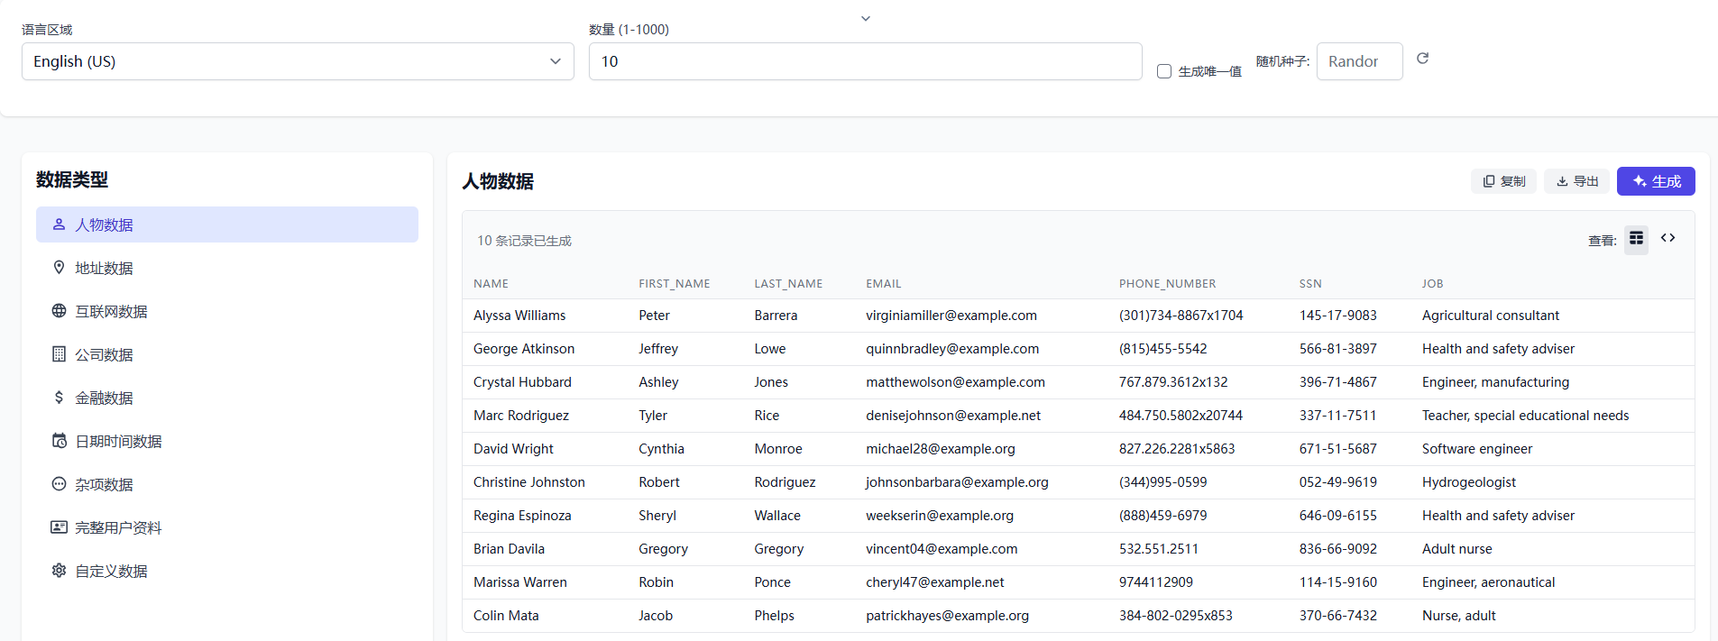Click the building icon for 公司数据

pos(59,354)
